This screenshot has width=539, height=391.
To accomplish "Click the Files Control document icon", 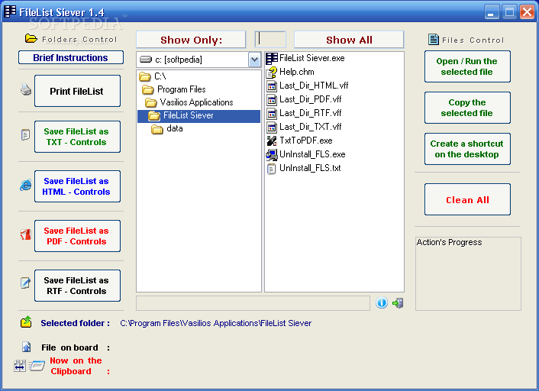I will 434,40.
